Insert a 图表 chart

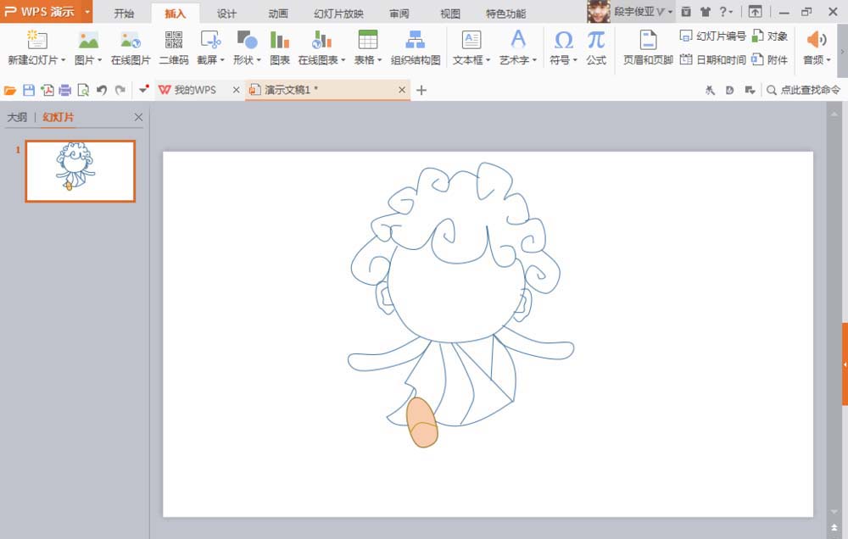pyautogui.click(x=280, y=47)
